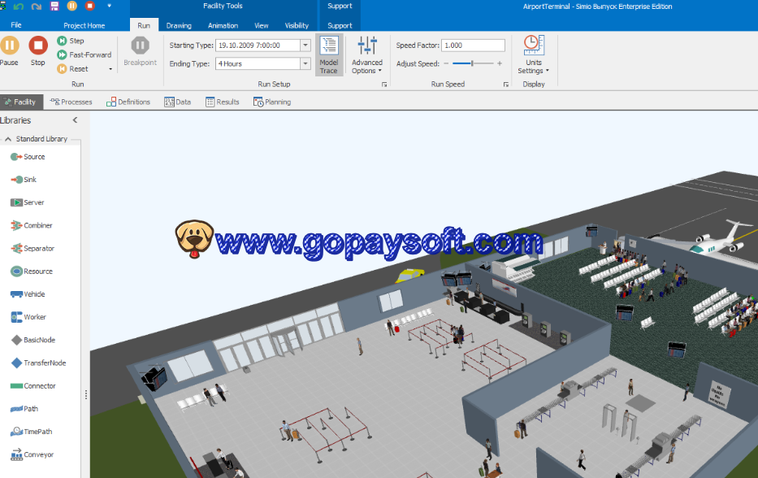
Task: Select the Sink object in the library
Action: coord(24,180)
